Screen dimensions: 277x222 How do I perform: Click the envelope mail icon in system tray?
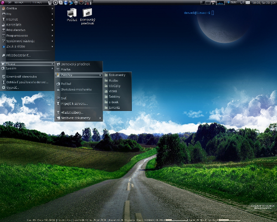[248, 2]
